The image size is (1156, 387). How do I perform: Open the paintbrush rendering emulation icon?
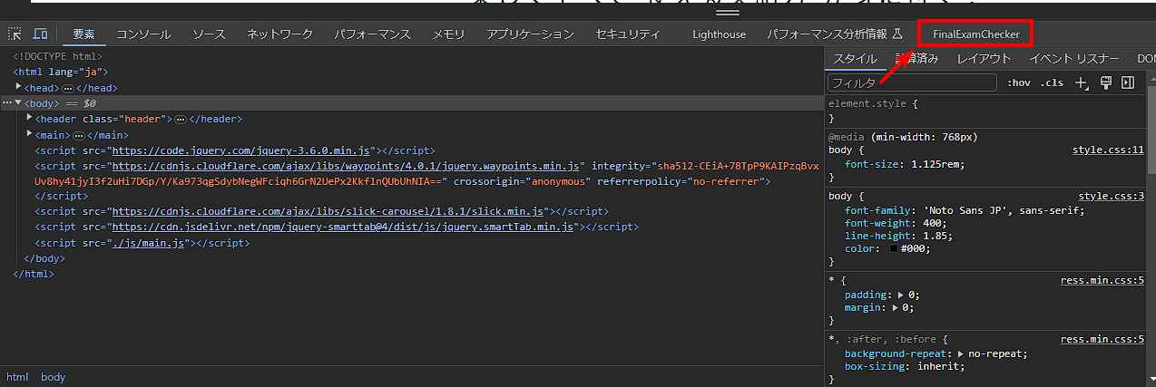click(x=1105, y=83)
